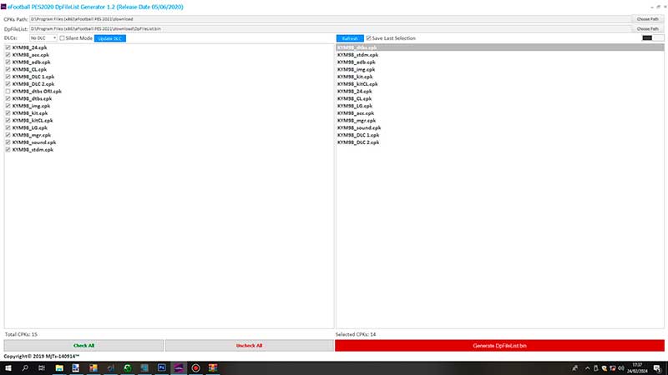668x375 pixels.
Task: Expand the DLCs 'No DLC' dropdown
Action: click(43, 38)
